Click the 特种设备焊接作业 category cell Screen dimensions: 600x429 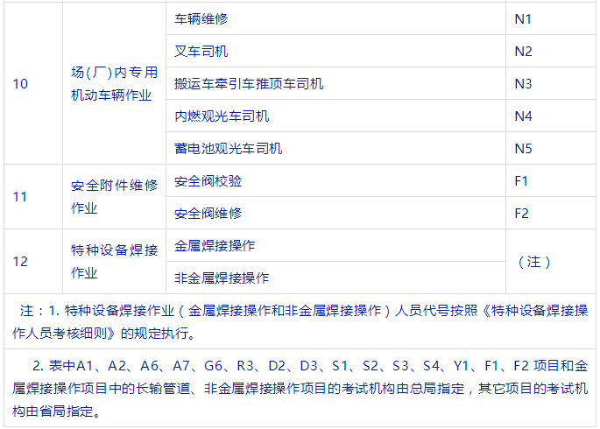[114, 262]
